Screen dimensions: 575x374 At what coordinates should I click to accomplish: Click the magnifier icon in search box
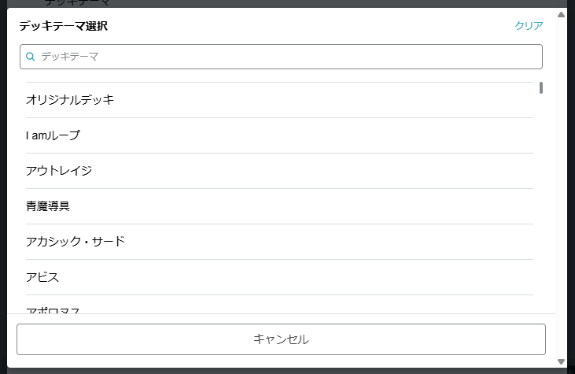[31, 57]
